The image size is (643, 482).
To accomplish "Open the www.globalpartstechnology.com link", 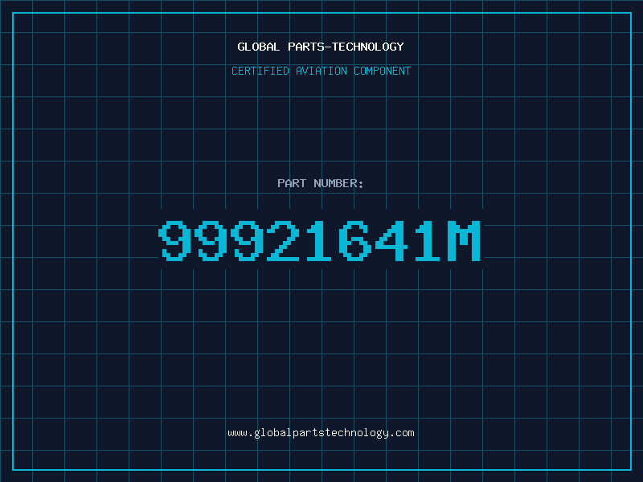I will [x=321, y=433].
